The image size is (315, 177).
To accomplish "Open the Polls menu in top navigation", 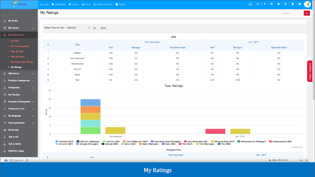I will (86, 4).
